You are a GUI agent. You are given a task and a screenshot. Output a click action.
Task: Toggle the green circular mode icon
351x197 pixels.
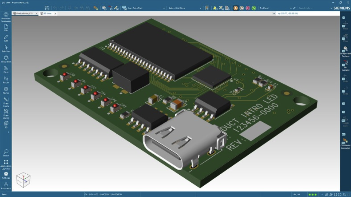pos(254,8)
